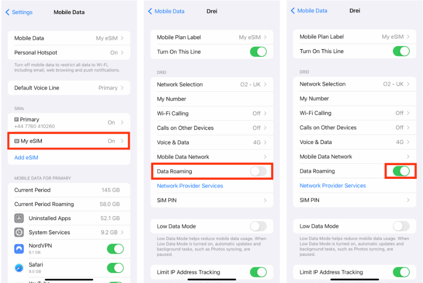Image resolution: width=423 pixels, height=283 pixels.
Task: Click the NordVPN app icon
Action: (19, 249)
